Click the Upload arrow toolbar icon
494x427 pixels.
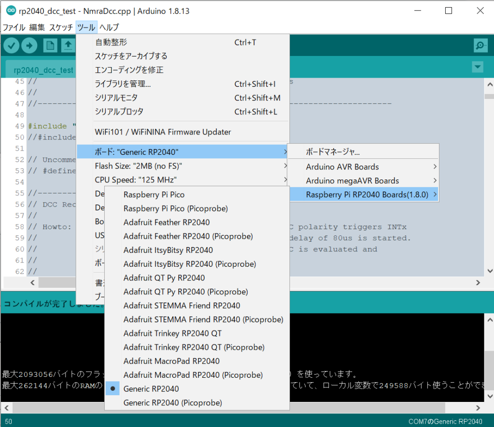29,45
